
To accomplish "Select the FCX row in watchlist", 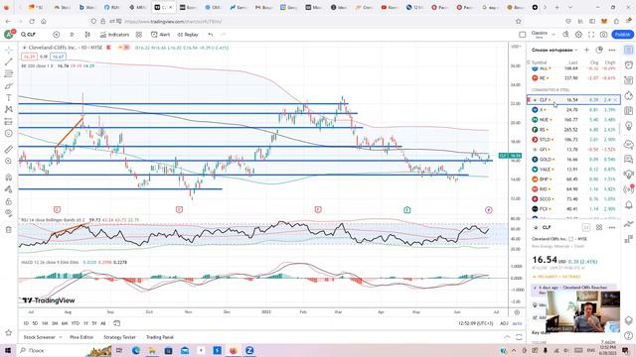I will click(x=573, y=209).
